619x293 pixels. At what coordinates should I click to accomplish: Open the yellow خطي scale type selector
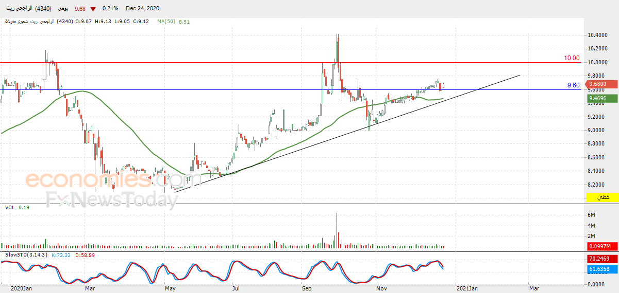[602, 197]
